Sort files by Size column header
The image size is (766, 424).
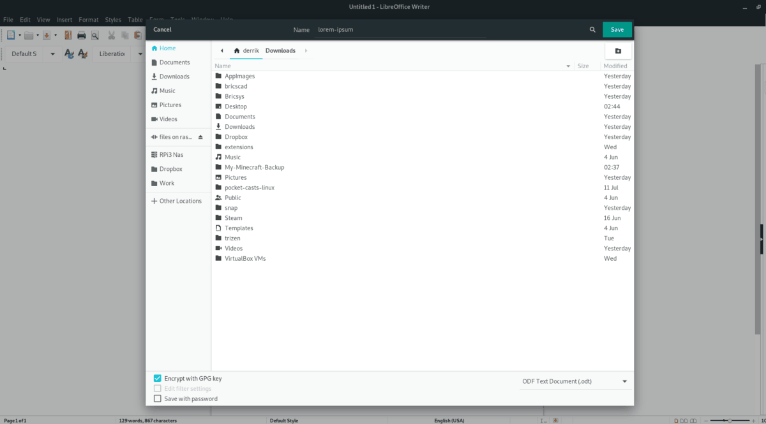pyautogui.click(x=583, y=66)
